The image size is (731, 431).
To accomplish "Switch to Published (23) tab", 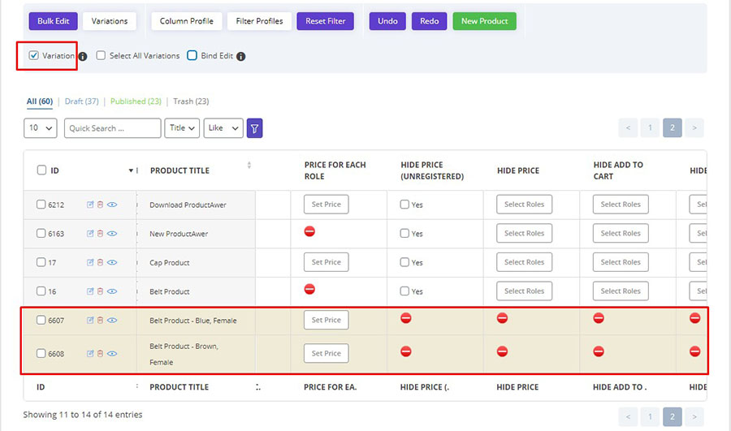I will click(136, 101).
